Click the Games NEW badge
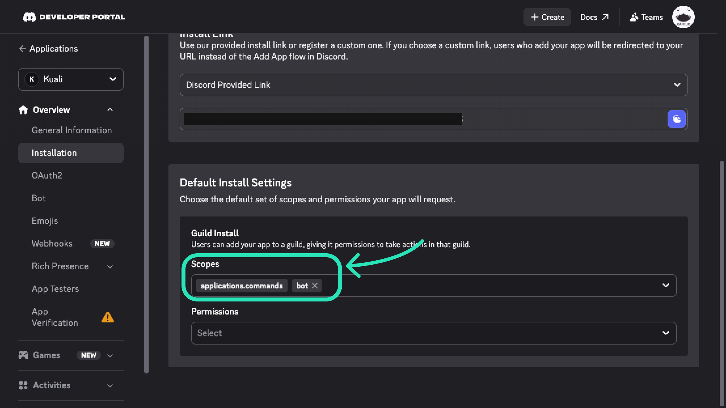 click(x=88, y=355)
